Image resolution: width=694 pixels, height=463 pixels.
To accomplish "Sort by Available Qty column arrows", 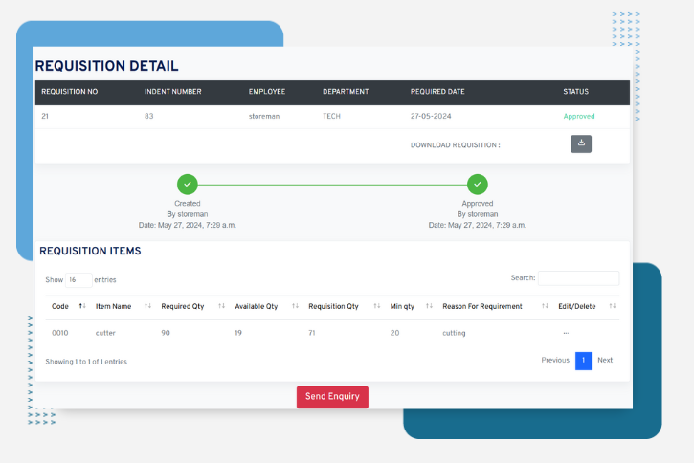I will coord(294,306).
